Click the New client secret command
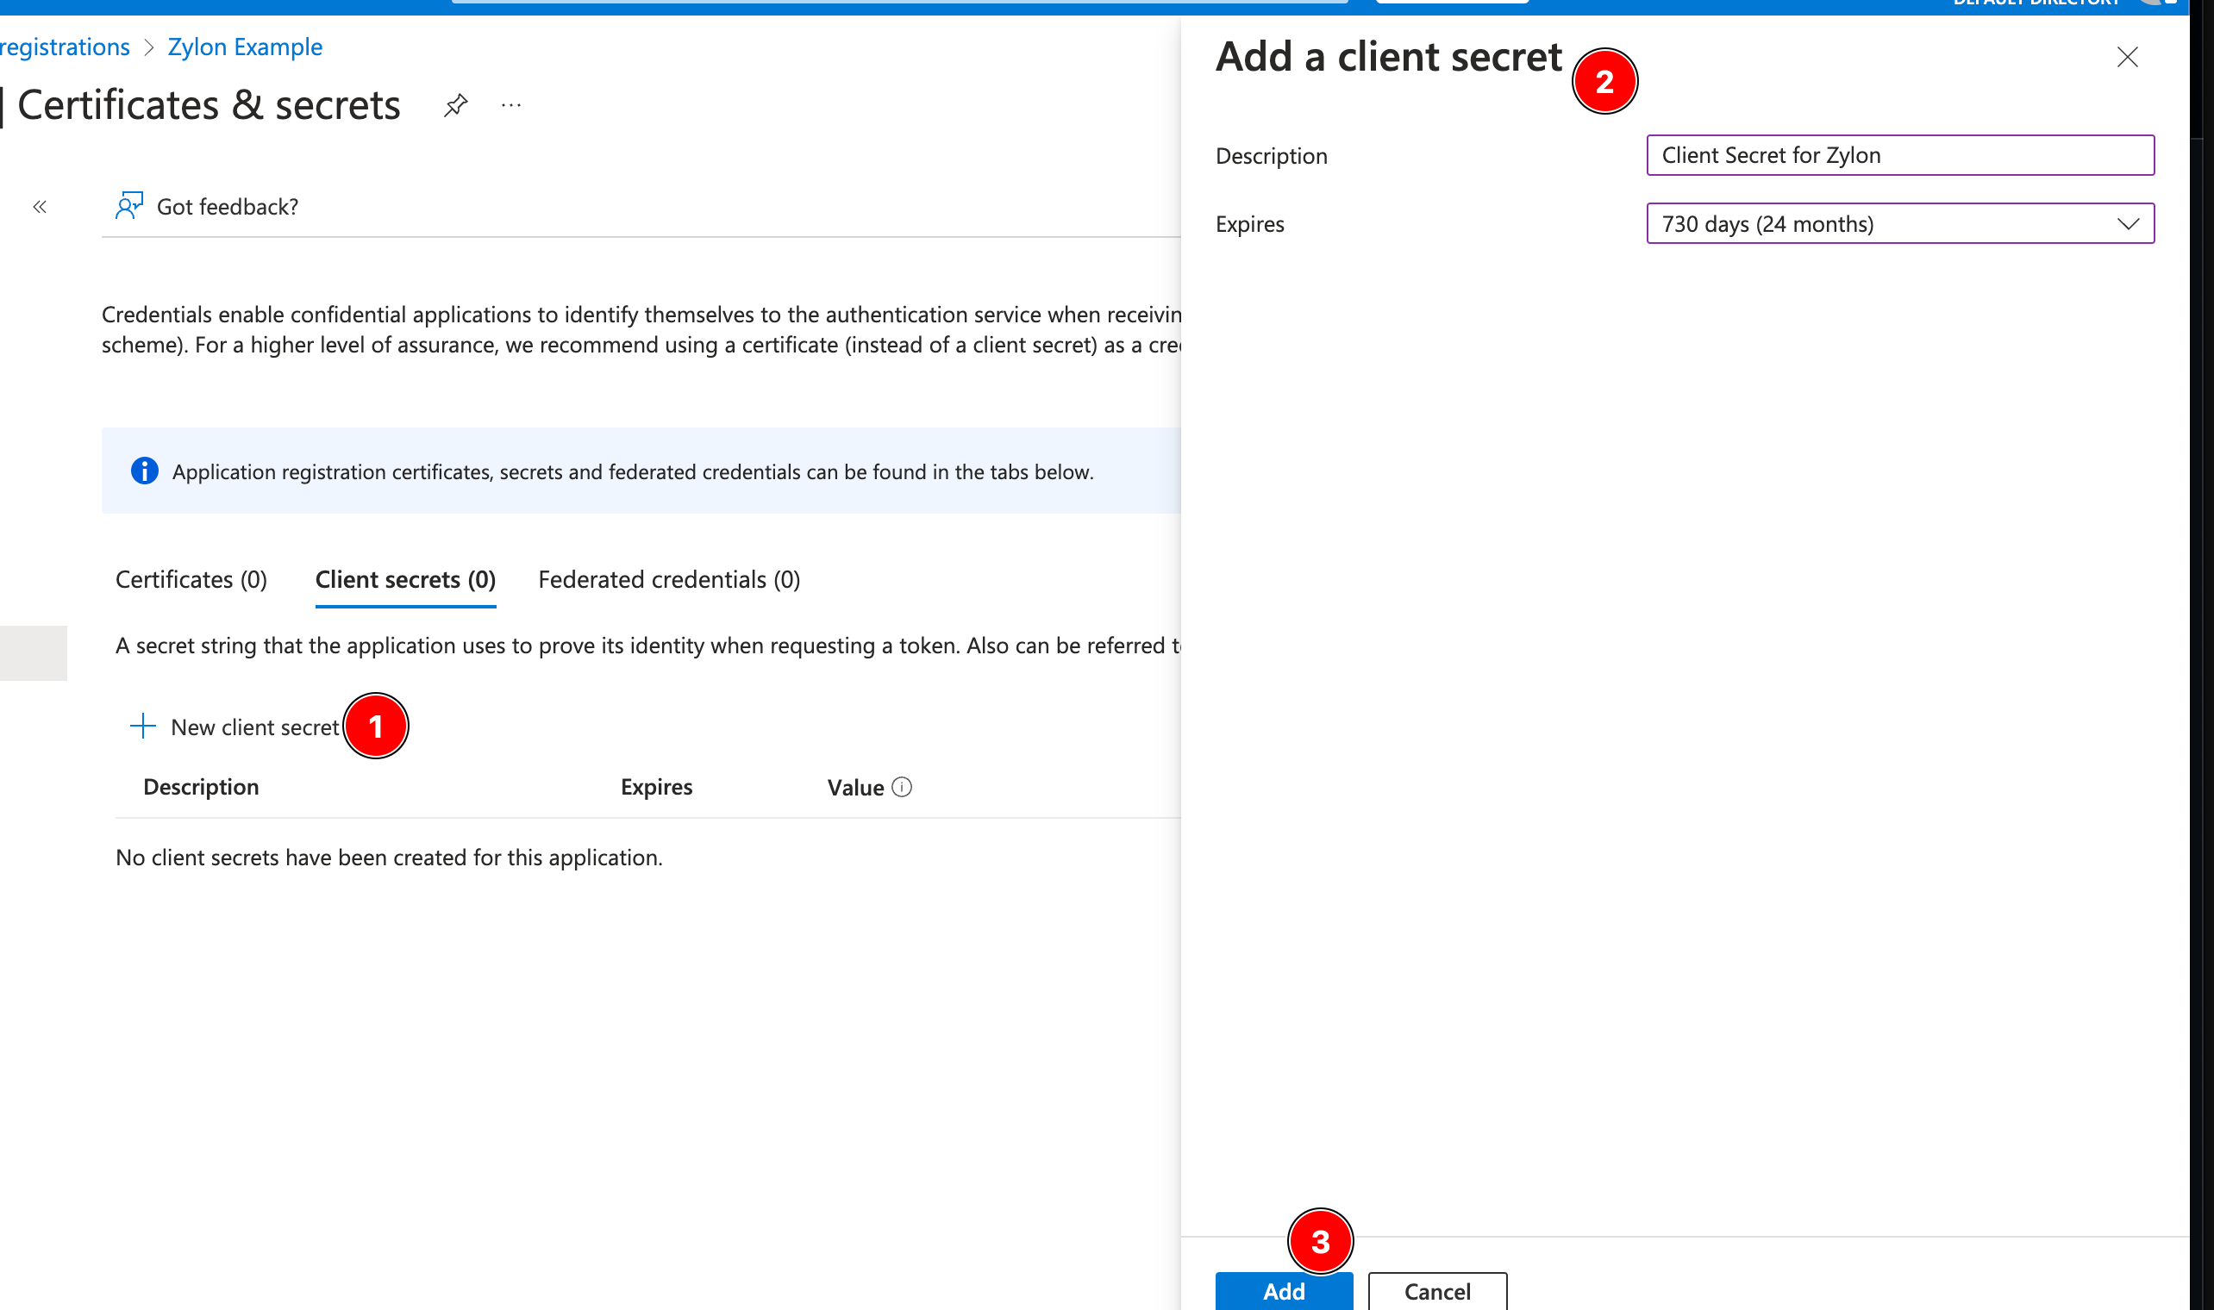The width and height of the screenshot is (2214, 1310). [x=254, y=727]
